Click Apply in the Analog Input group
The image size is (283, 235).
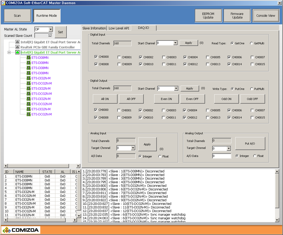coord(148,144)
